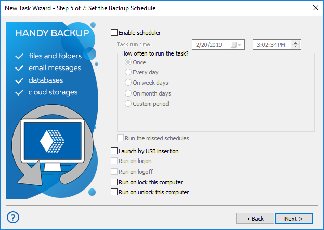Select Custom period radio option
The image size is (324, 230).
click(x=128, y=104)
